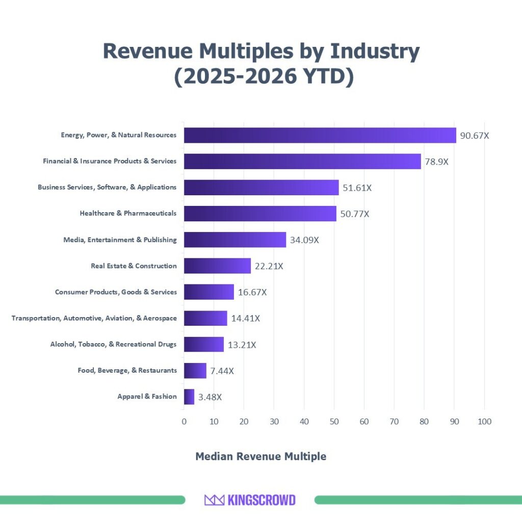Click the x-axis tick label '50'
522x522 pixels.
point(334,422)
